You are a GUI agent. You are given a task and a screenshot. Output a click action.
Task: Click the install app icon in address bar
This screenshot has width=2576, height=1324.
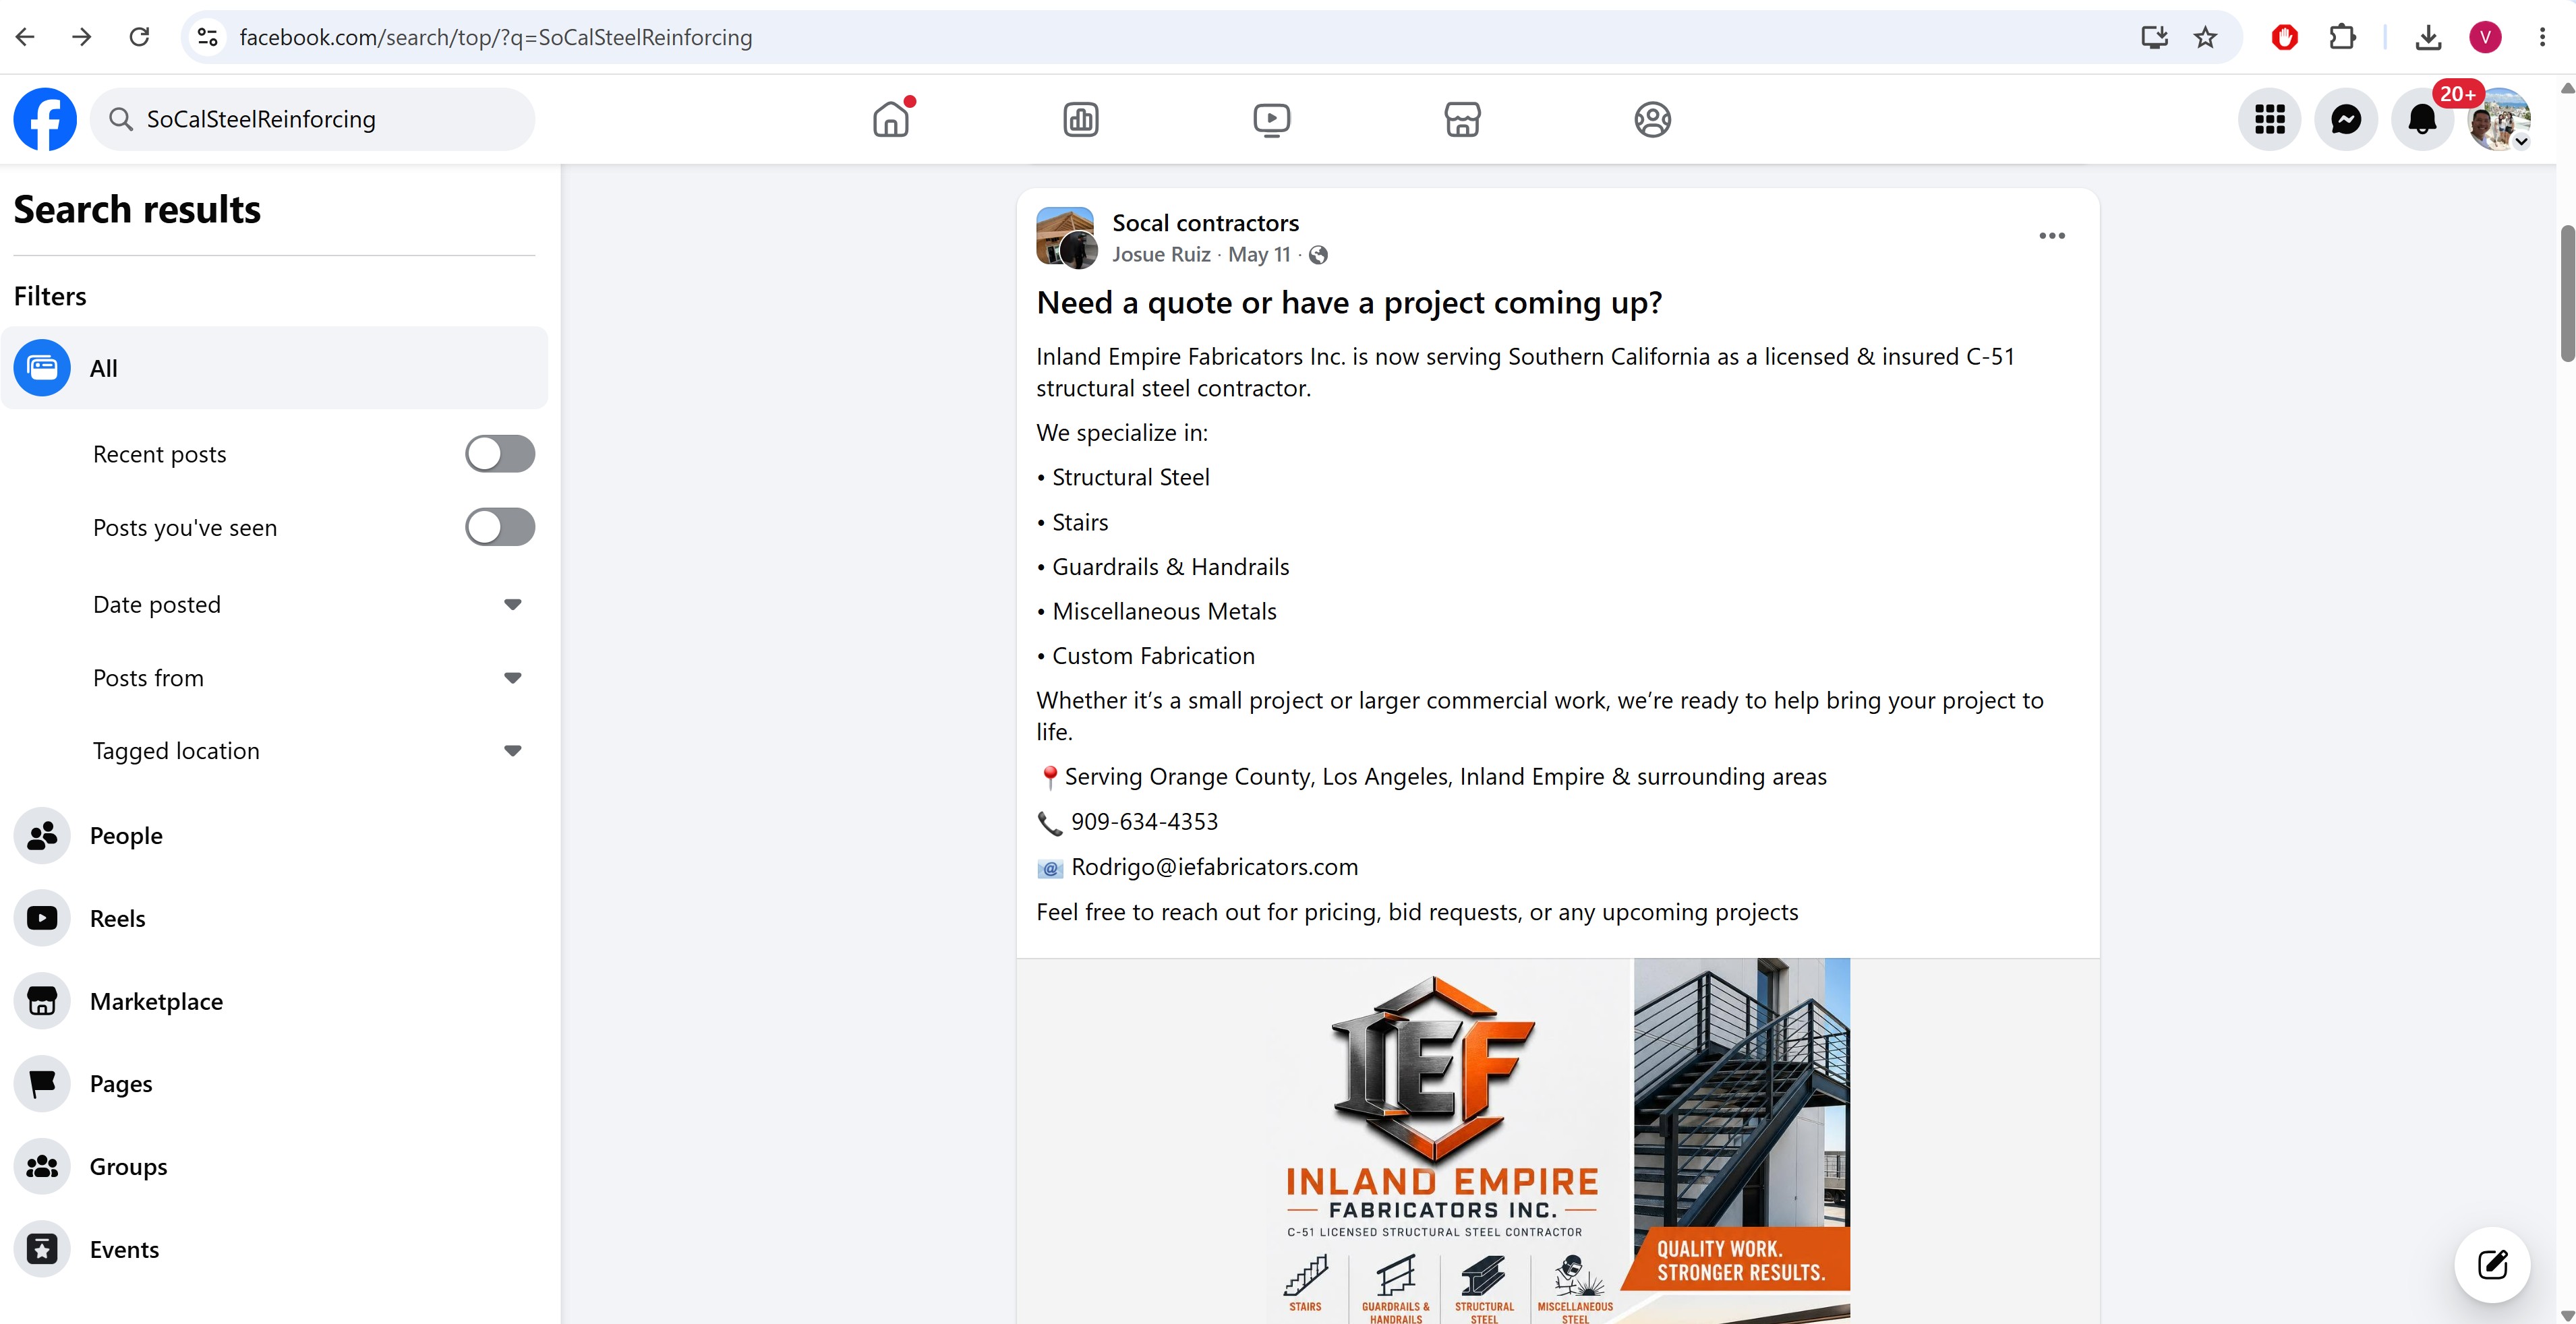pyautogui.click(x=2154, y=37)
